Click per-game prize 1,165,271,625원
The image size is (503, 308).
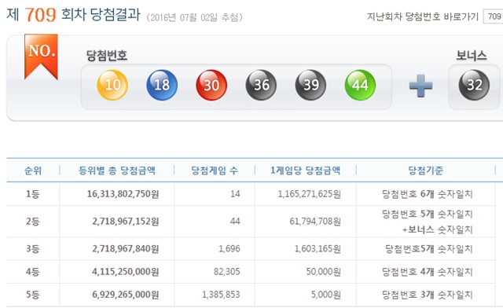pos(309,194)
